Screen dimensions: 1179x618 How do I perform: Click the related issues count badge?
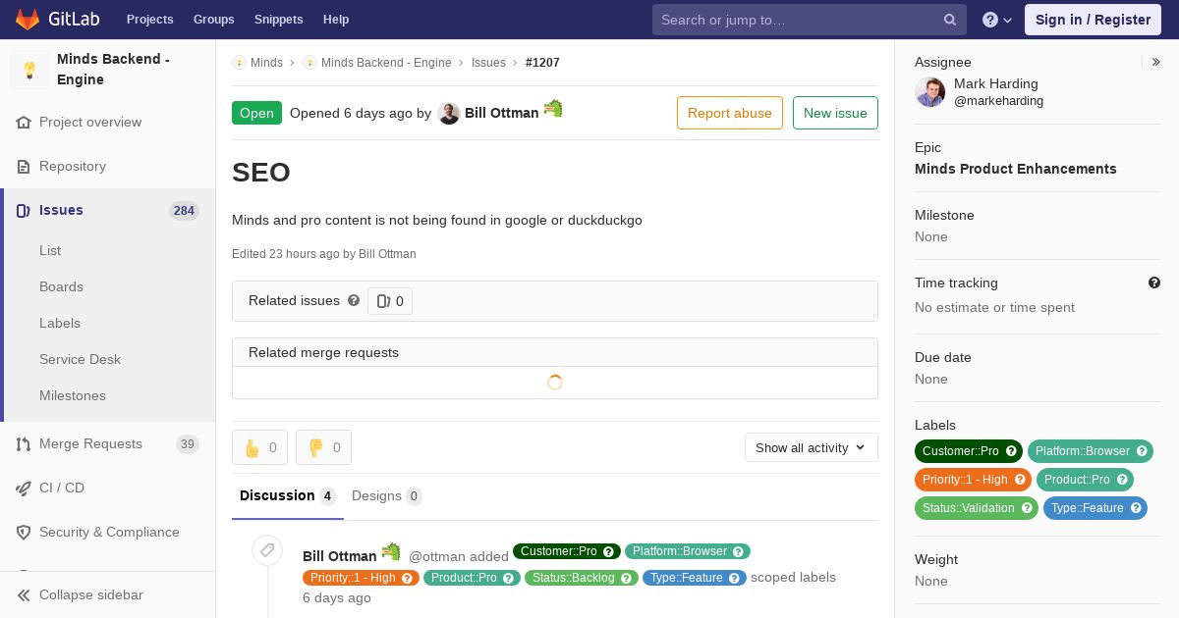pyautogui.click(x=390, y=301)
